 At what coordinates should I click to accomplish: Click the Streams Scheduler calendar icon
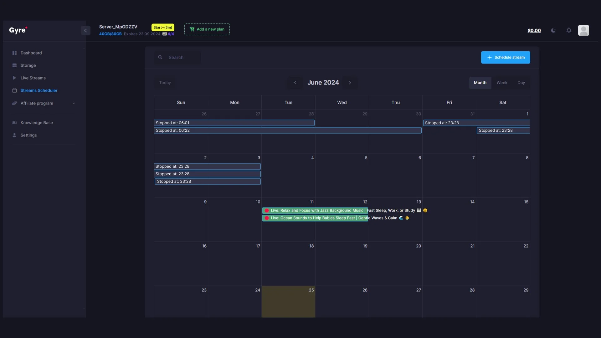(x=14, y=90)
